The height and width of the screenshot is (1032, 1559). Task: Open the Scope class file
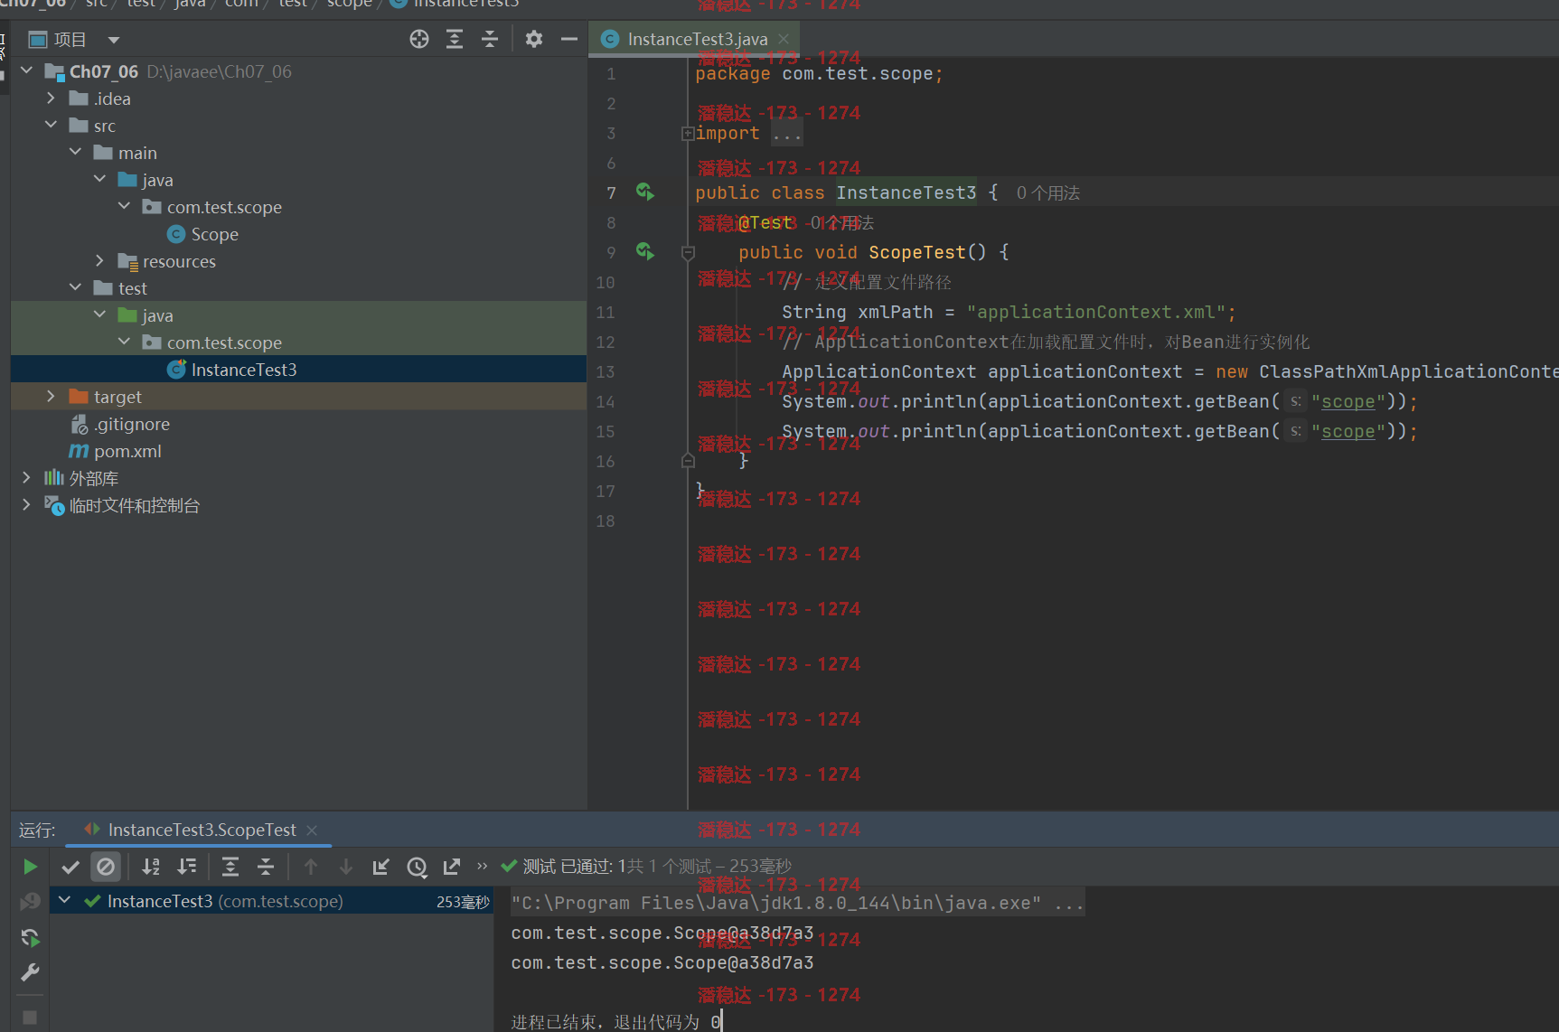click(x=214, y=234)
